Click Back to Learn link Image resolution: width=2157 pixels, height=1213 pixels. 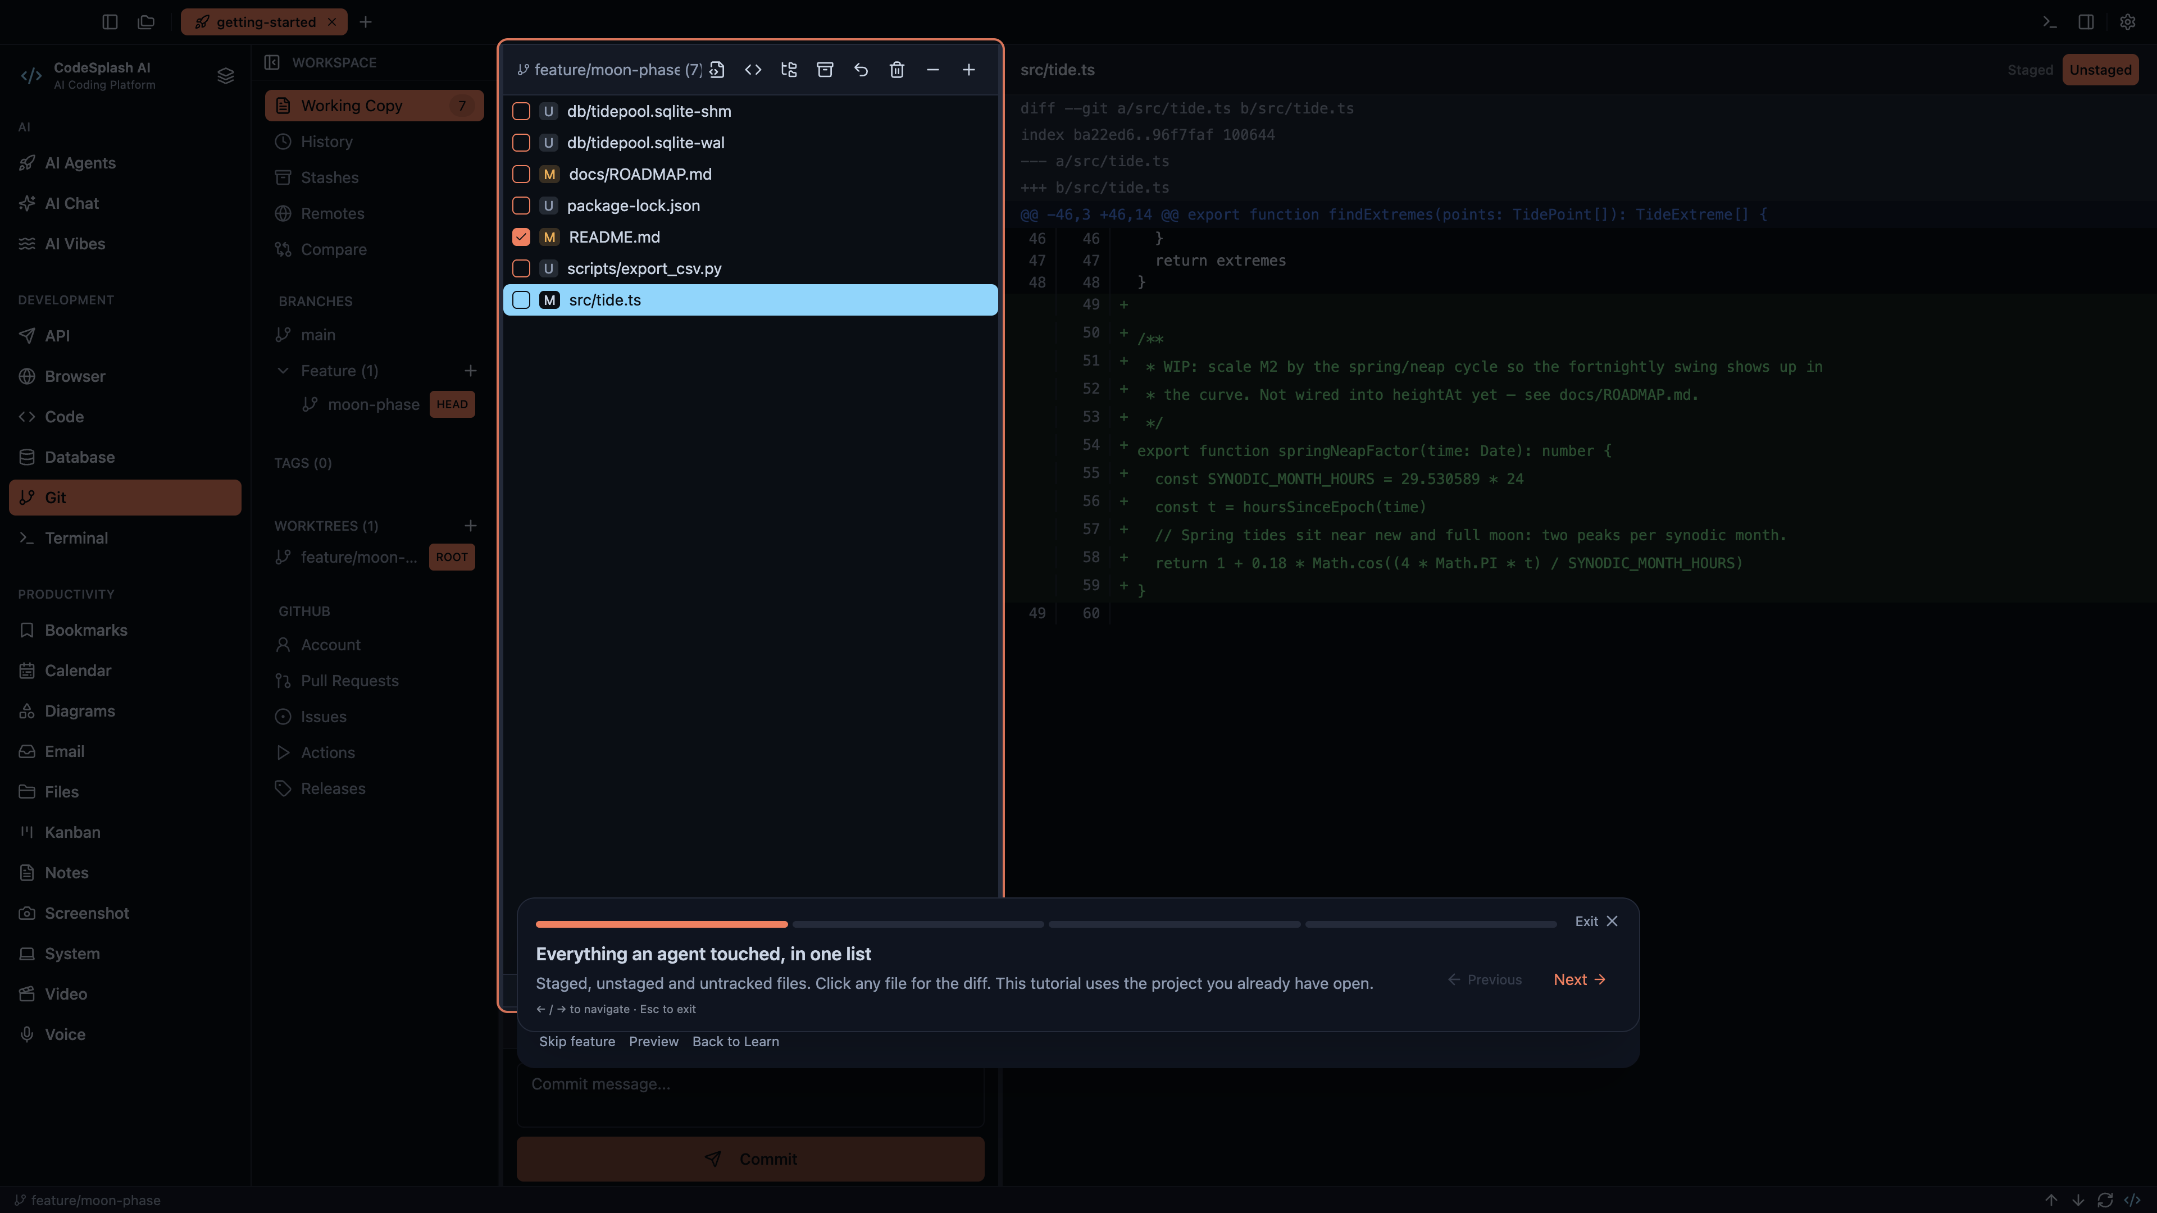(735, 1041)
